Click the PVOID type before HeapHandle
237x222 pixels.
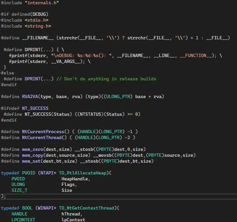click(x=18, y=179)
